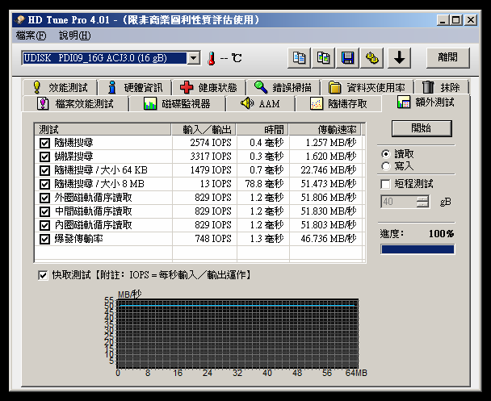The height and width of the screenshot is (401, 491).
Task: Click the 輸入/輸出 column header
Action: tap(204, 129)
